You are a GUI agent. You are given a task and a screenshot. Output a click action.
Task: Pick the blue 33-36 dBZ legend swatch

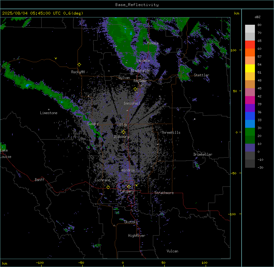250,116
